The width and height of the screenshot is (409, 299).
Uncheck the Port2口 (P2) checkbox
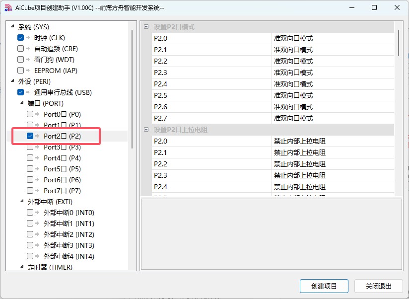coord(30,136)
